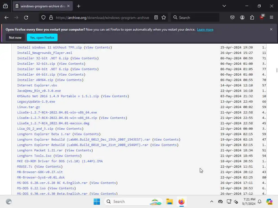Download LisaEm macosx.dmg file
The width and height of the screenshot is (278, 208).
(x=53, y=123)
